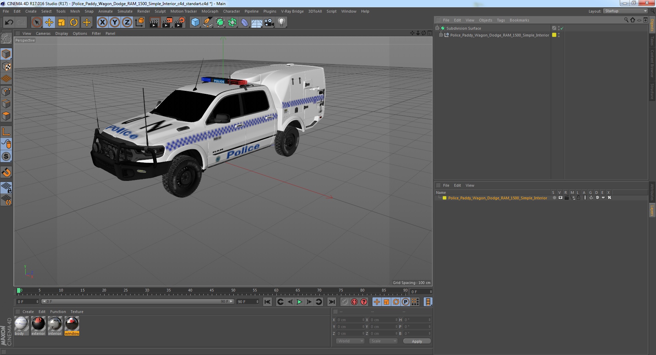Toggle Subdivision Surface enable checkmark
The width and height of the screenshot is (656, 355).
click(562, 28)
